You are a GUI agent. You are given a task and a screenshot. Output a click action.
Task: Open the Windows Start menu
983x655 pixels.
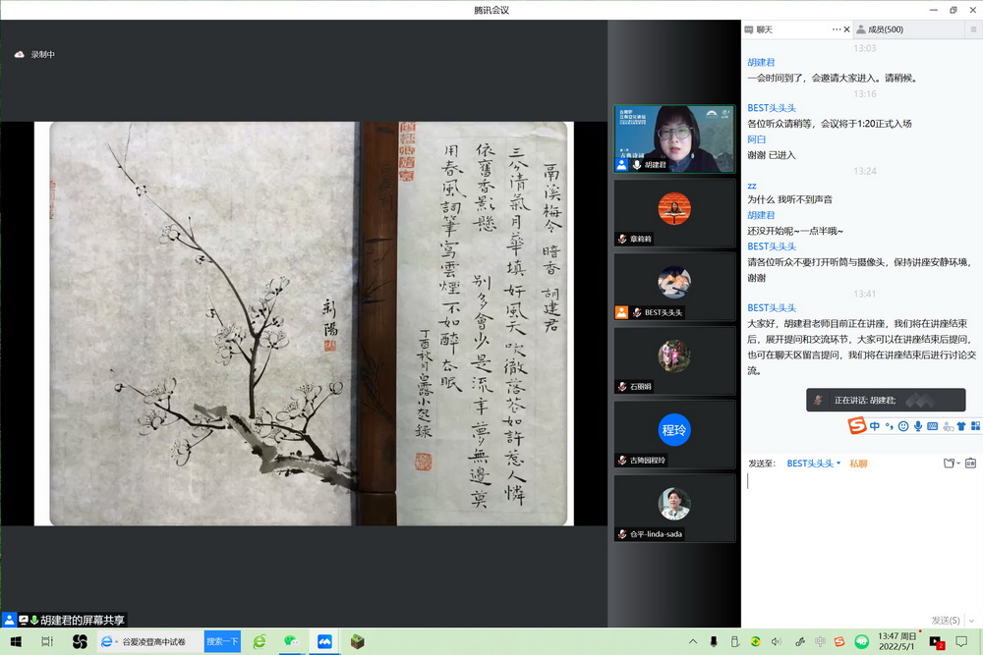17,641
